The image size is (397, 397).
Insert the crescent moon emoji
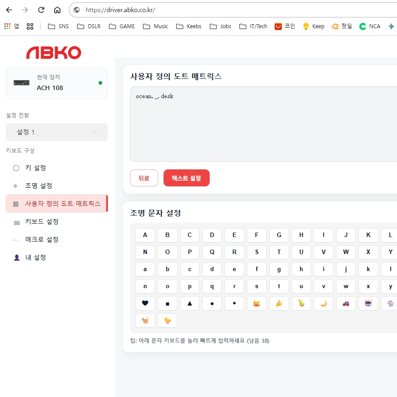(x=324, y=303)
